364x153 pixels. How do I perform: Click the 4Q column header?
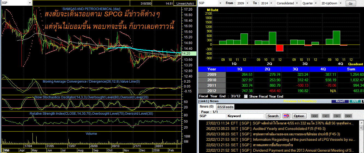323,69
